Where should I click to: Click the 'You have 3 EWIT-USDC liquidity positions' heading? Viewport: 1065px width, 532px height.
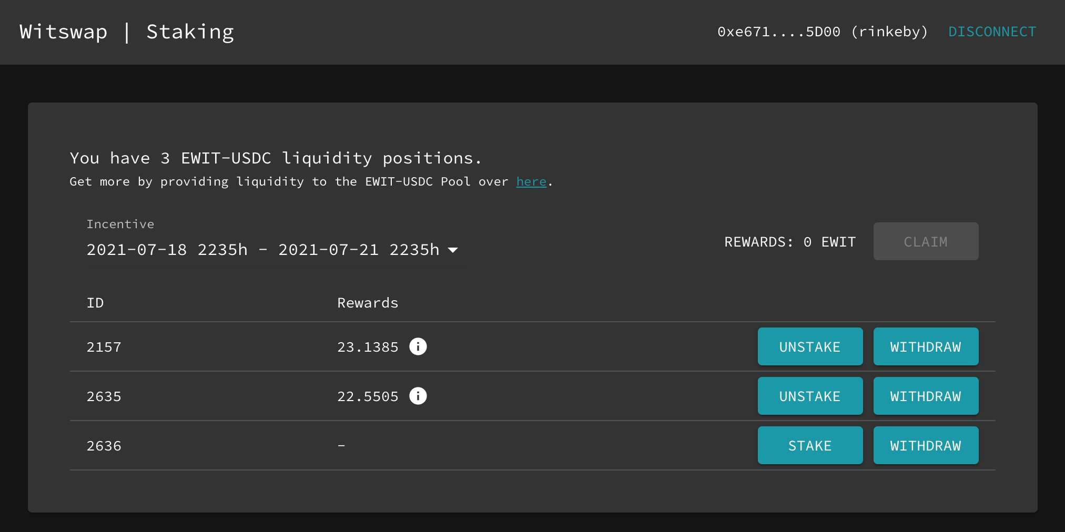coord(276,158)
